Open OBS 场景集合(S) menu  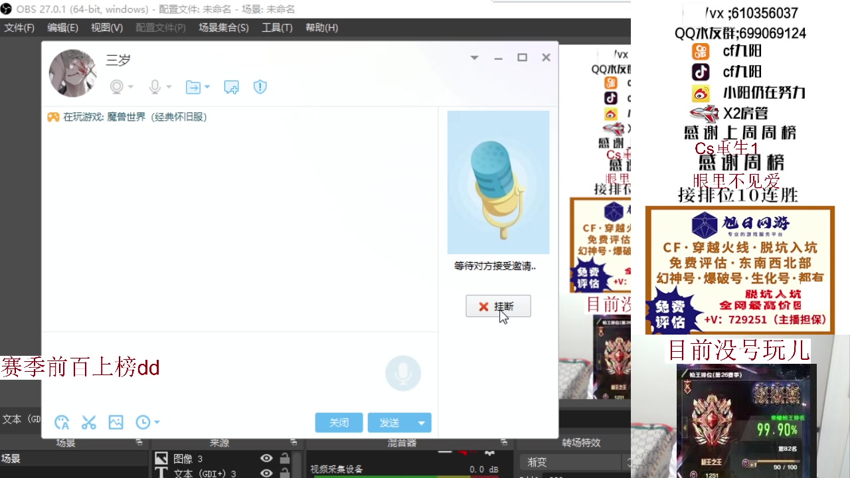coord(223,27)
